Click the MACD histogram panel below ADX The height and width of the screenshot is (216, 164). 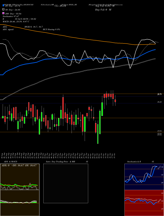[x=20, y=203]
